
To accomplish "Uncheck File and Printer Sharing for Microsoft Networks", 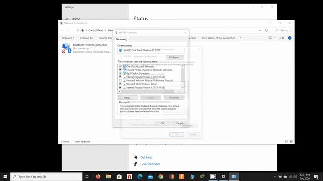I will (x=120, y=70).
